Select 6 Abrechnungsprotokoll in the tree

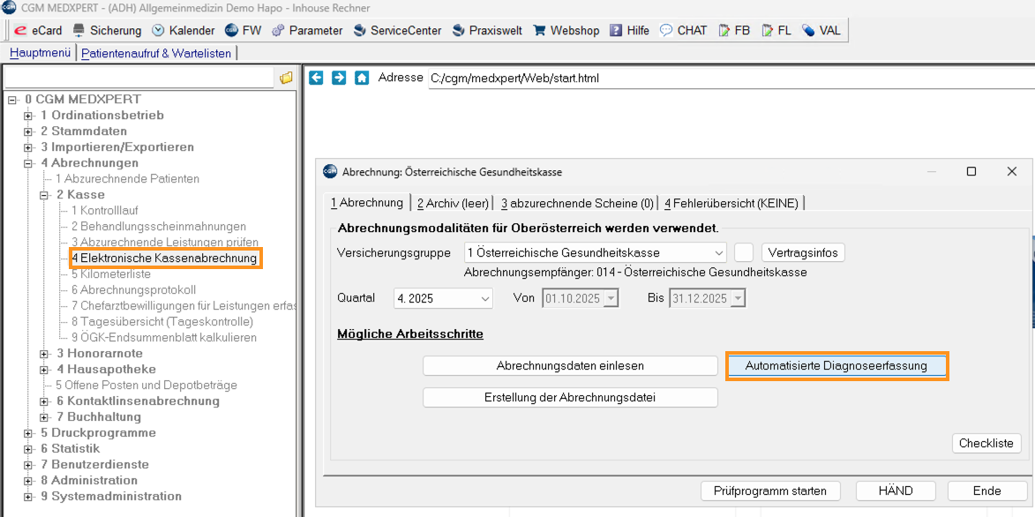pyautogui.click(x=133, y=290)
